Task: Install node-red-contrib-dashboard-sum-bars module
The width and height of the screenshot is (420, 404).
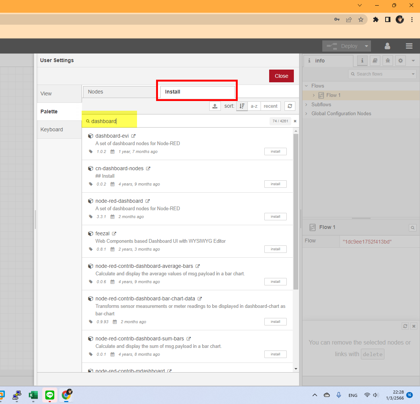Action: pos(276,354)
